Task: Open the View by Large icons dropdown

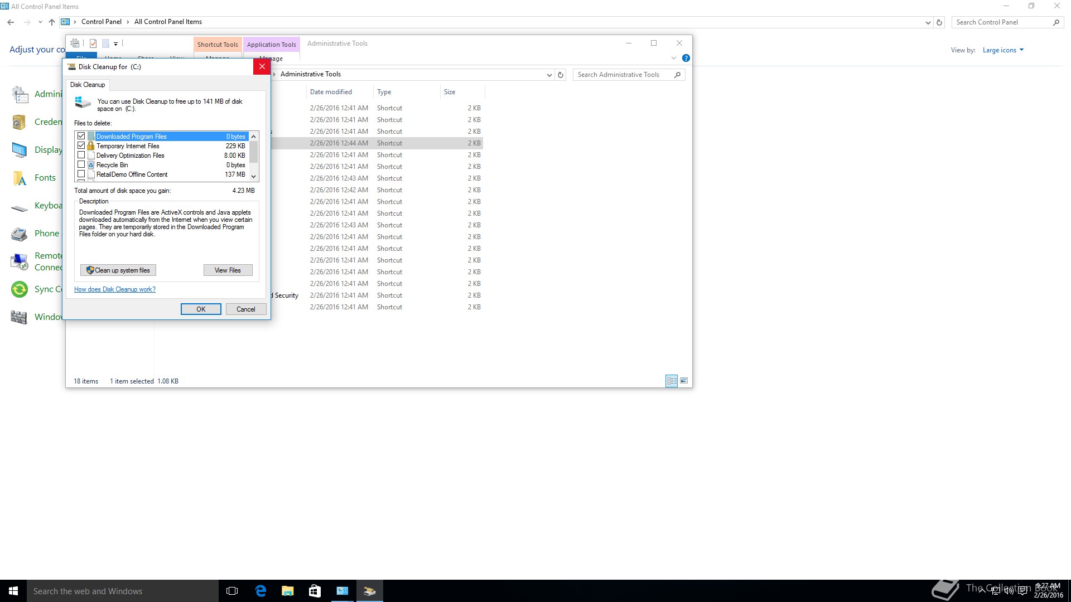Action: tap(1003, 50)
